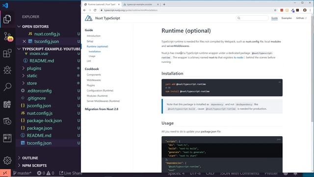Expand the NPM Scripts section

click(x=34, y=165)
